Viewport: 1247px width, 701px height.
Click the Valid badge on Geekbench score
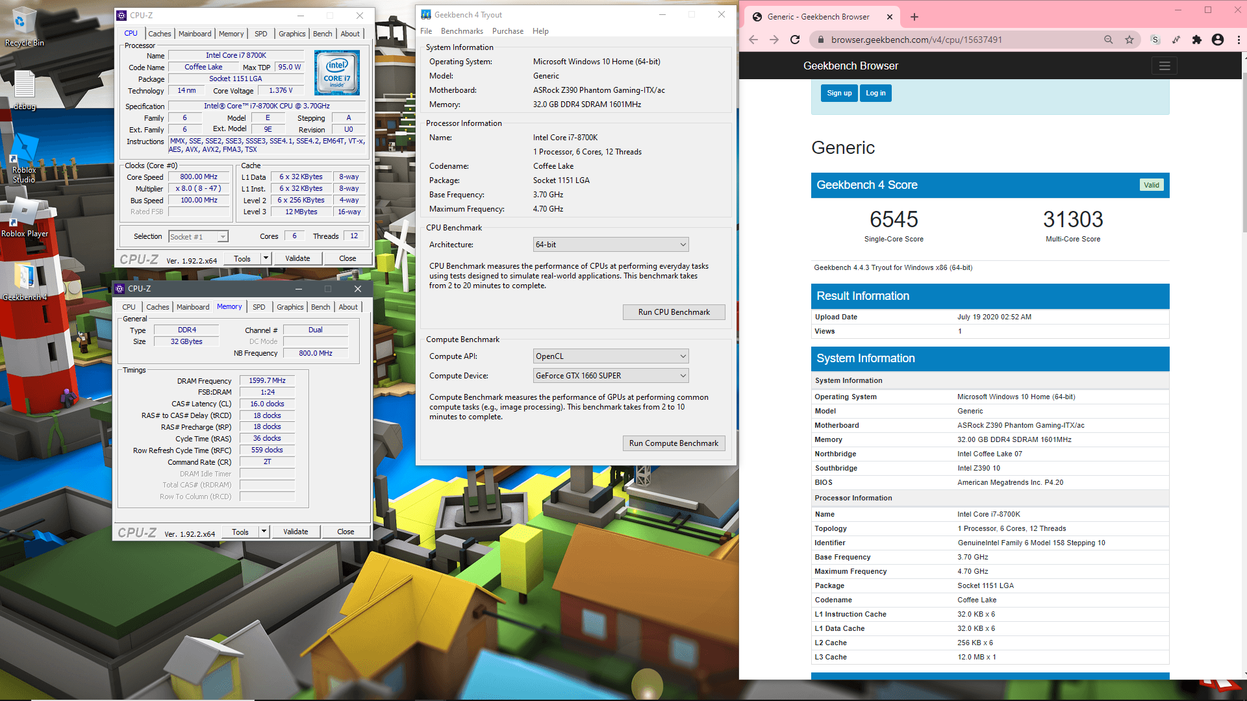pyautogui.click(x=1152, y=185)
